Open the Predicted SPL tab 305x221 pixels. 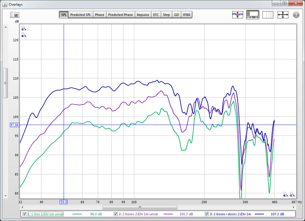tap(81, 15)
